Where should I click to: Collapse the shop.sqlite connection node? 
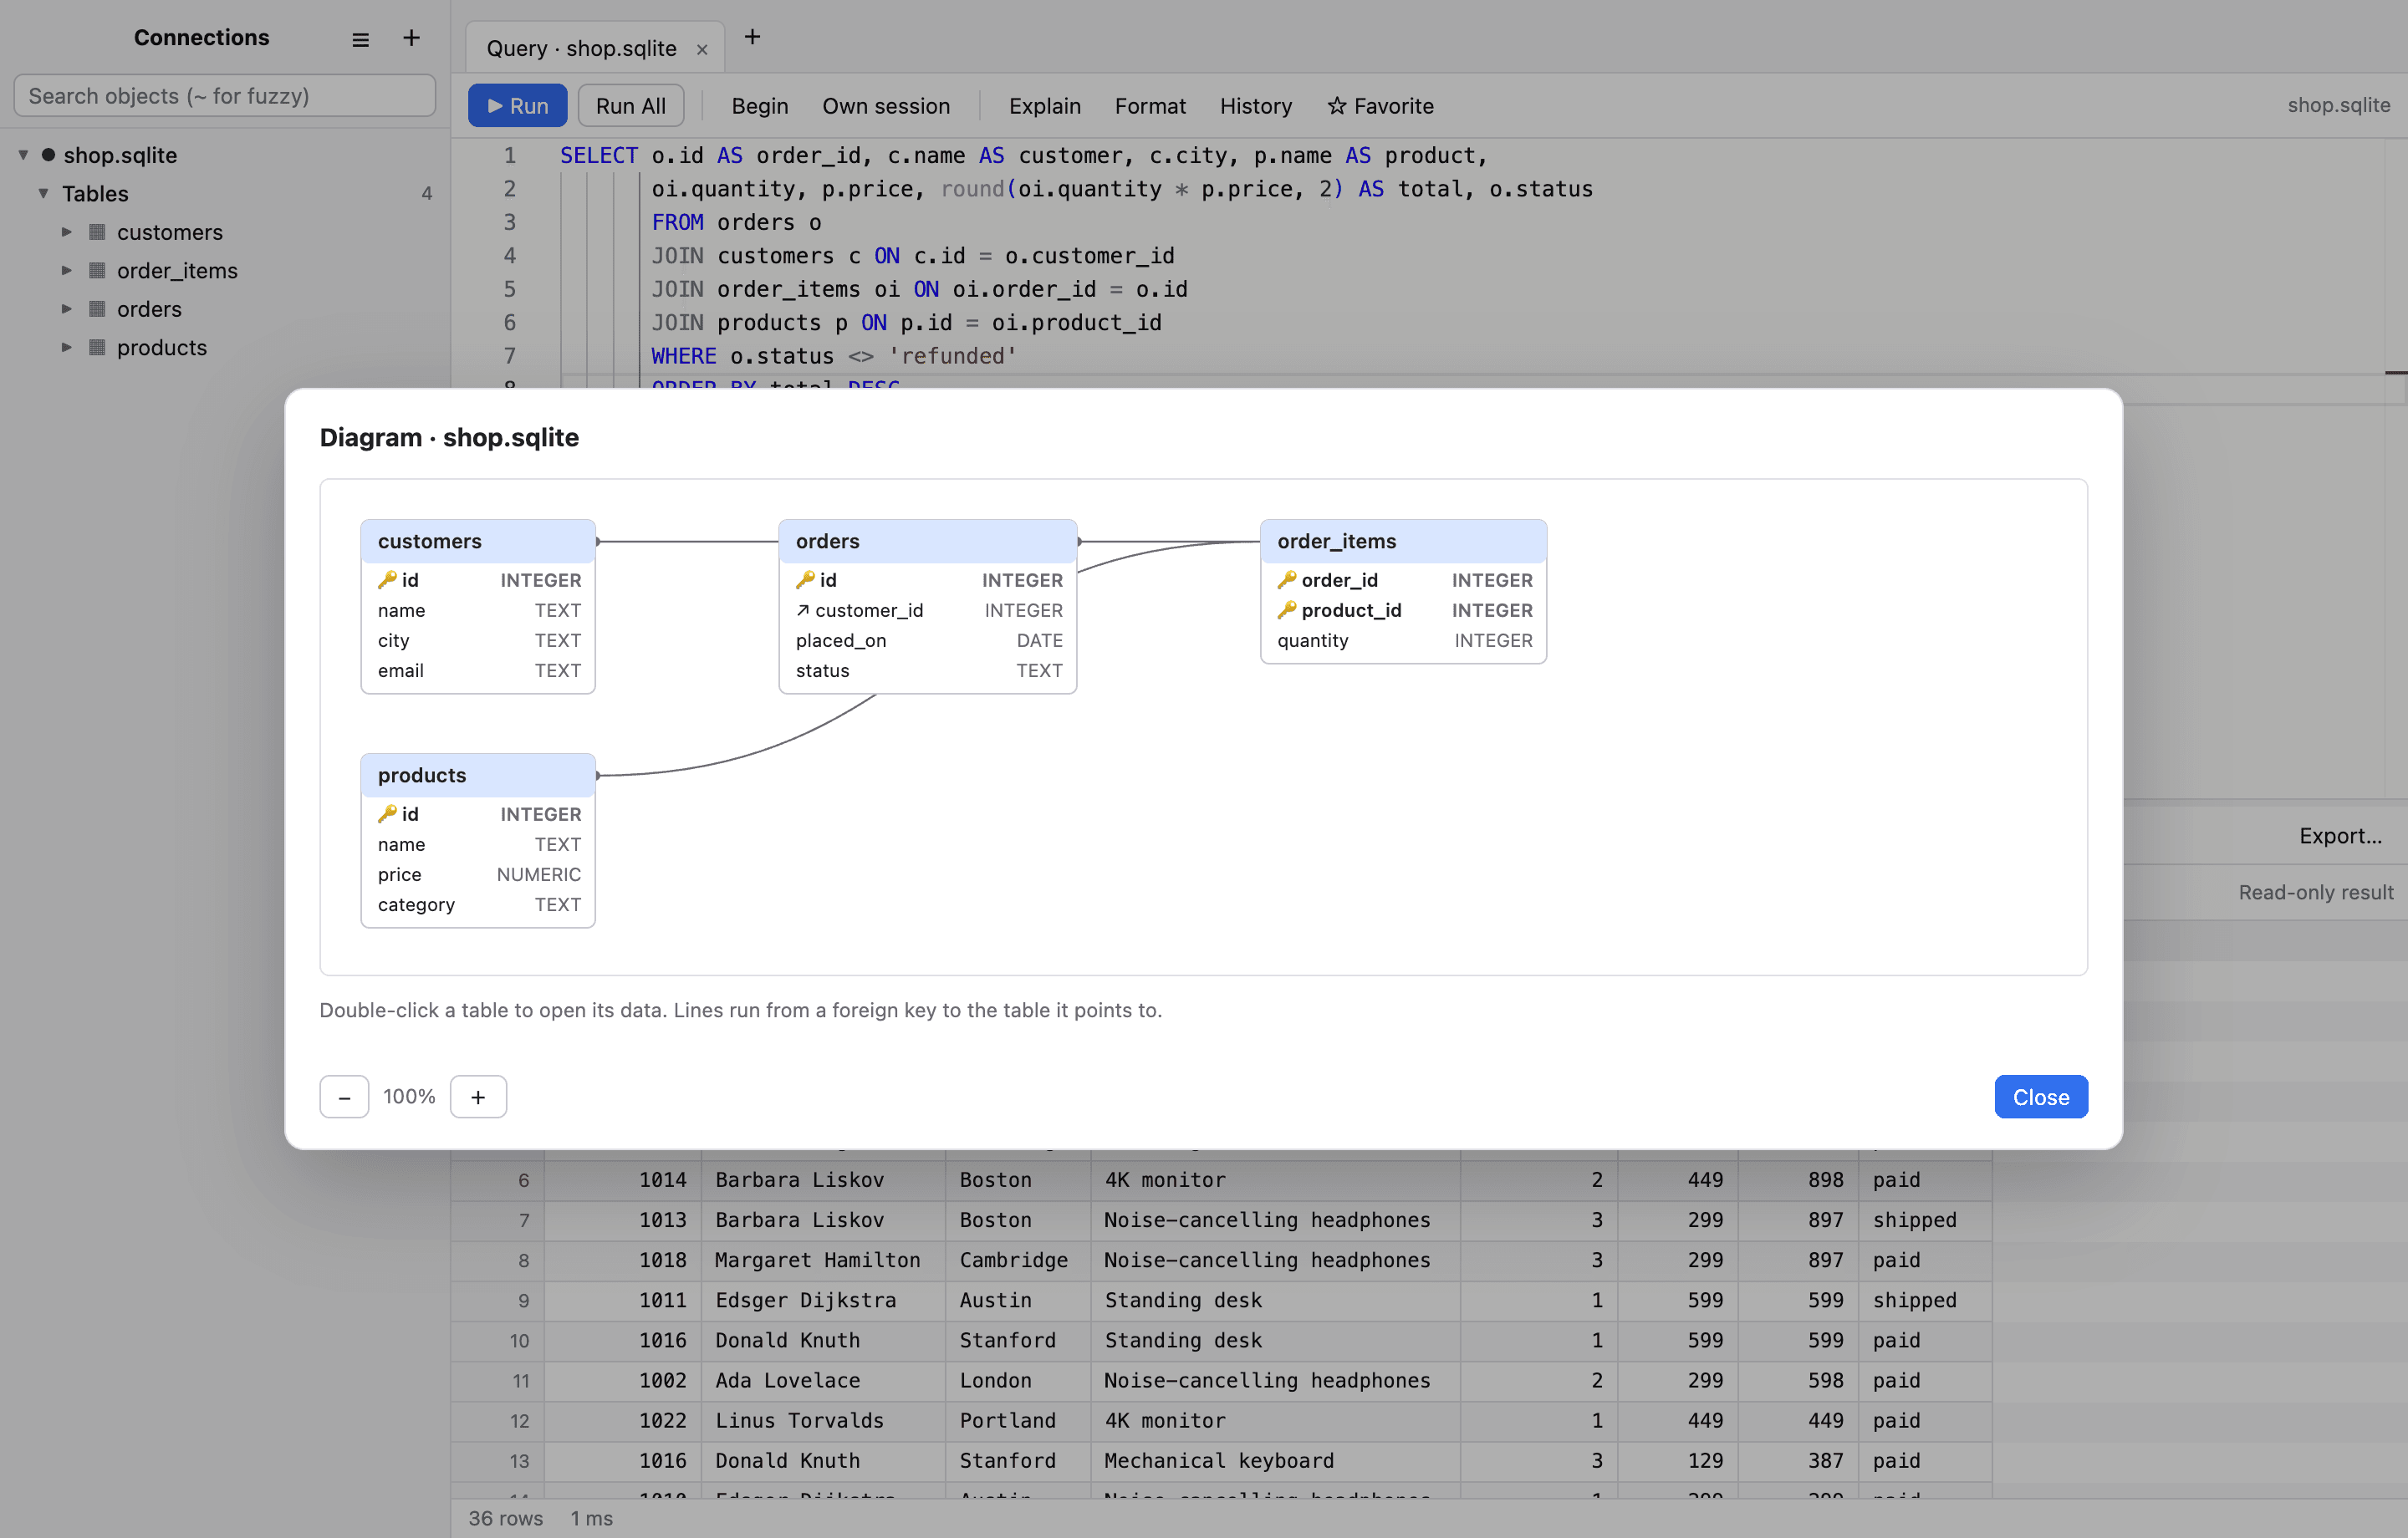[x=23, y=155]
